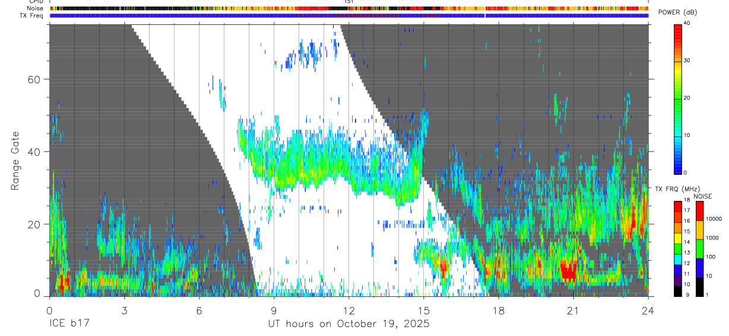This screenshot has width=729, height=336.
Task: Click the red top segment of the TX FRQ legend
Action: pyautogui.click(x=678, y=207)
